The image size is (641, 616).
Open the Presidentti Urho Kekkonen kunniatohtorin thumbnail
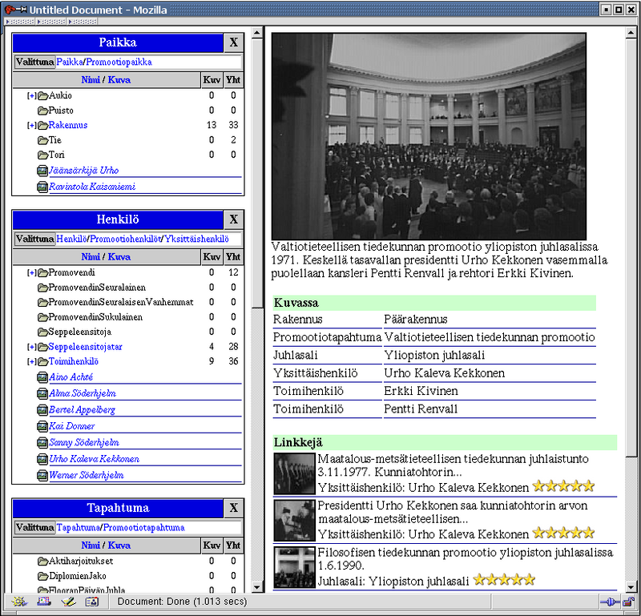click(x=294, y=521)
